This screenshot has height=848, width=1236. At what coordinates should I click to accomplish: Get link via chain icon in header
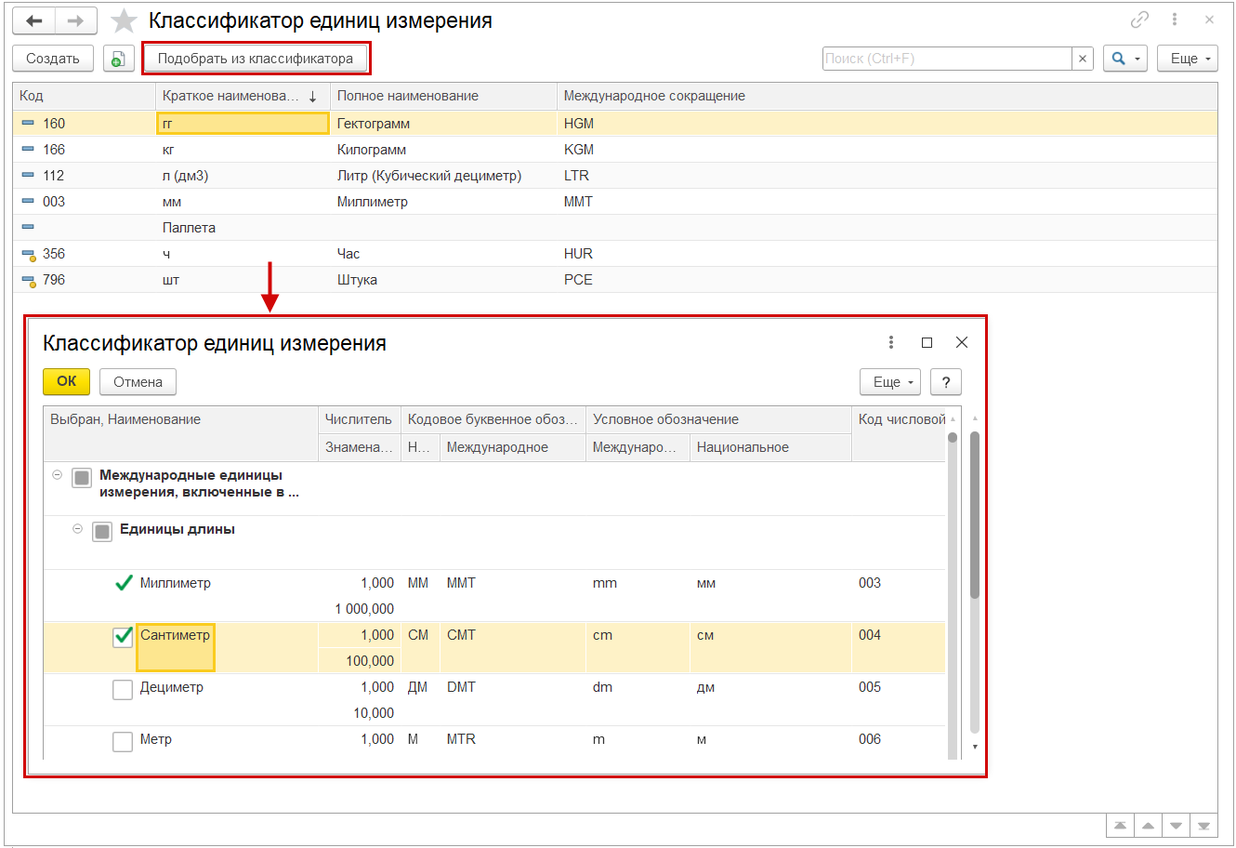pos(1139,20)
